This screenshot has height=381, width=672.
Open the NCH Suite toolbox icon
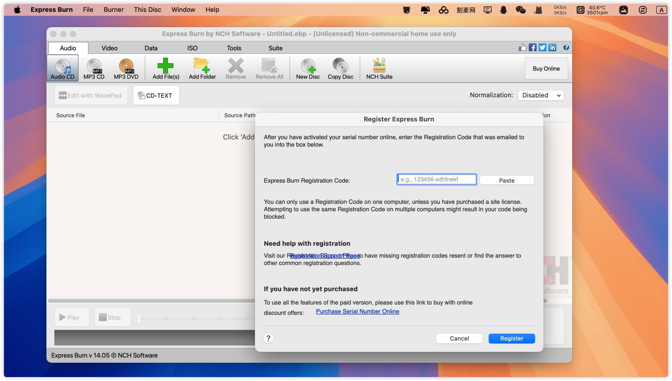coord(379,68)
